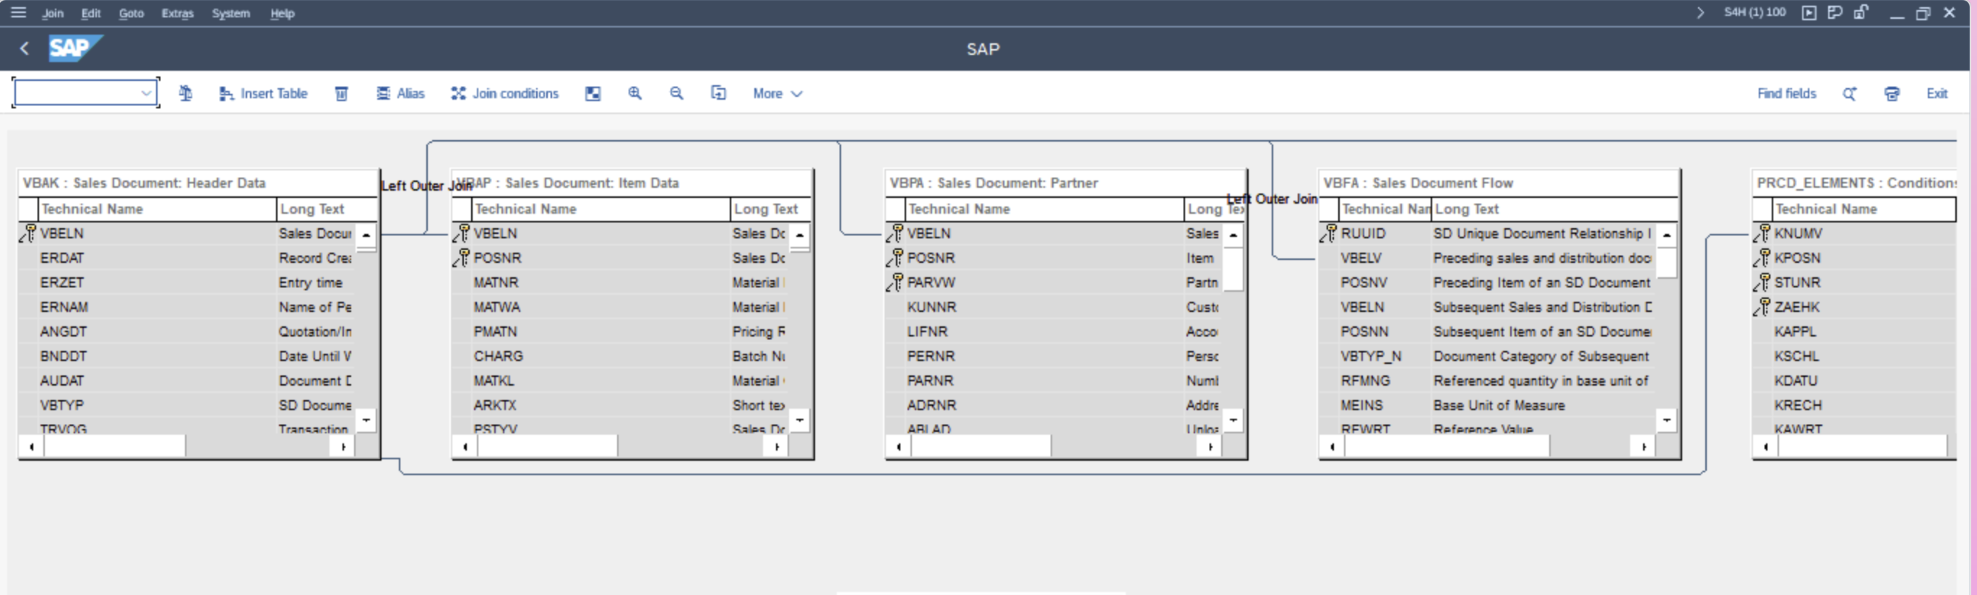The image size is (1977, 595).
Task: Click the Join conditions button
Action: point(505,94)
